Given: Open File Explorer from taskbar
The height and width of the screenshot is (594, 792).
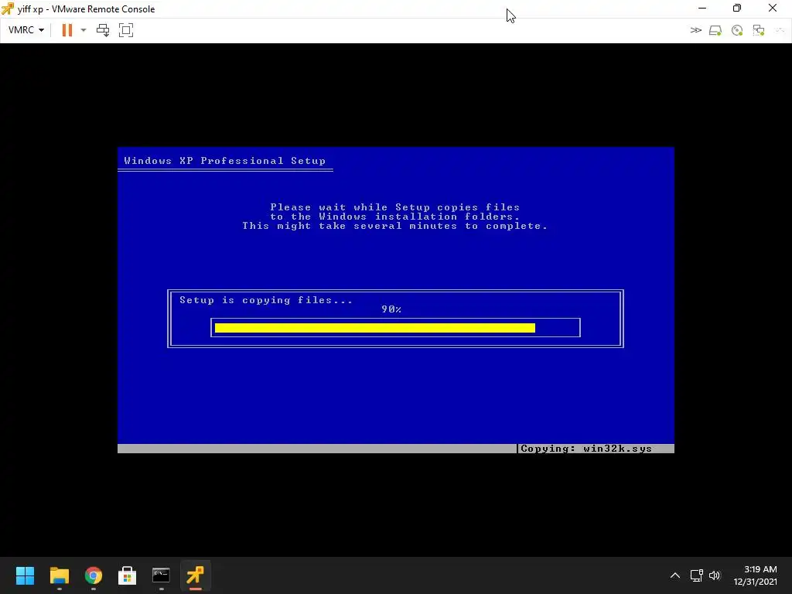Looking at the screenshot, I should pyautogui.click(x=59, y=575).
